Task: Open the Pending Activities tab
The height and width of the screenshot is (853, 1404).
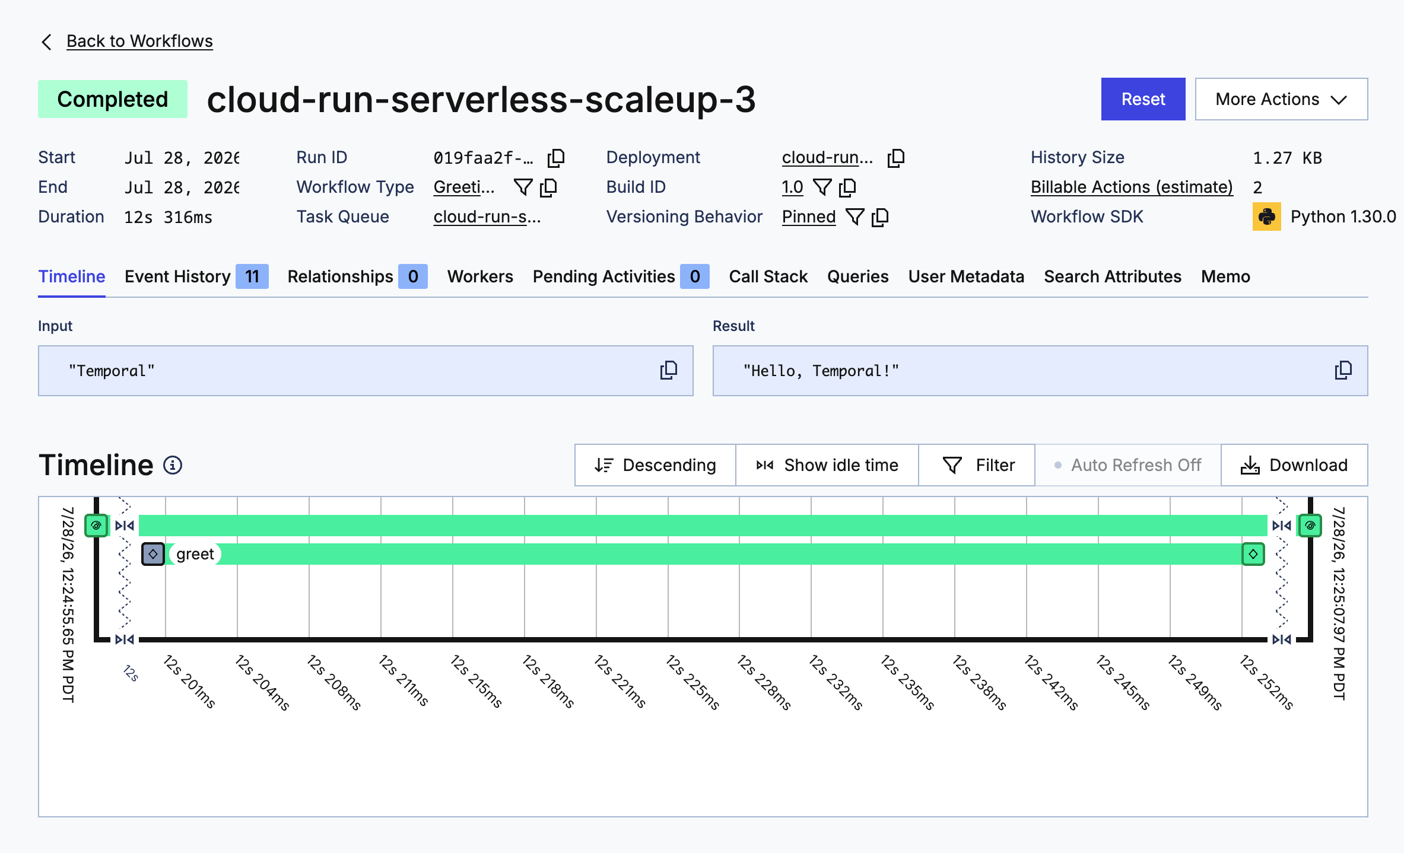Action: [621, 276]
